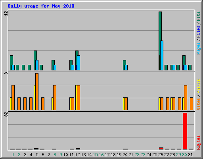Click the "Daily usage for May 2010" title
The image size is (203, 159).
[41, 6]
